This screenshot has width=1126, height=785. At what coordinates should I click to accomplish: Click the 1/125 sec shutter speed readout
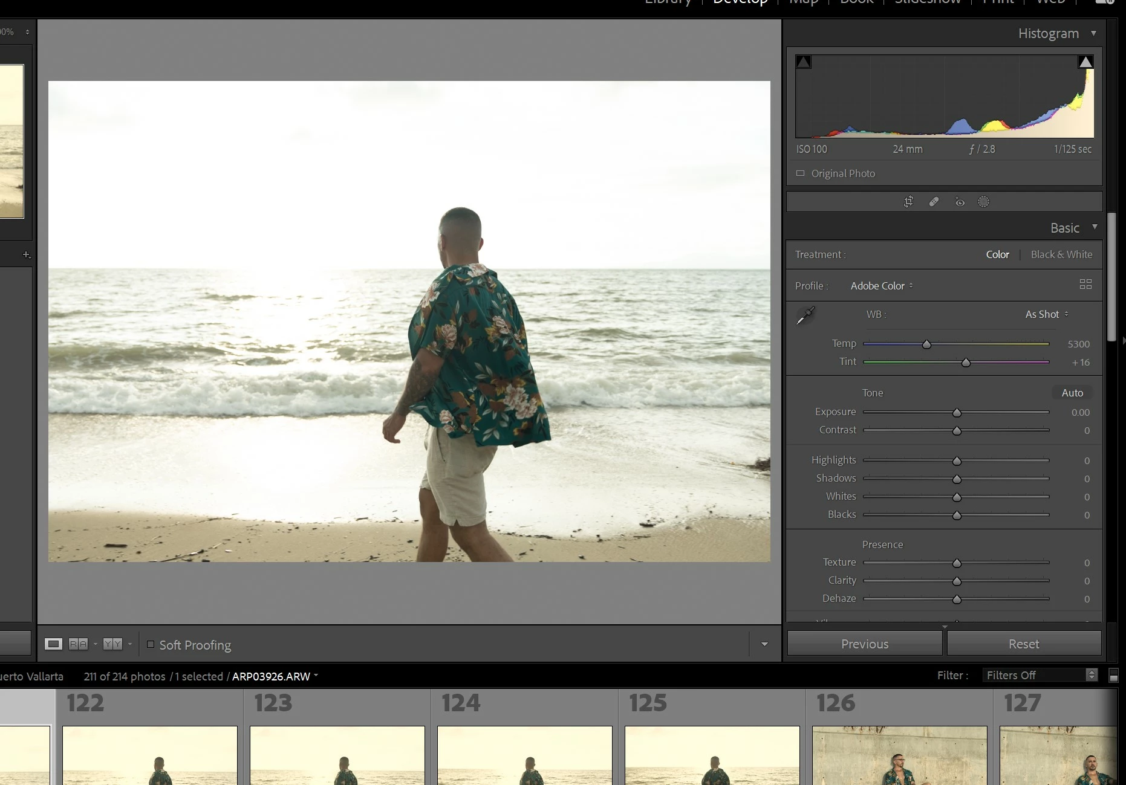coord(1073,149)
